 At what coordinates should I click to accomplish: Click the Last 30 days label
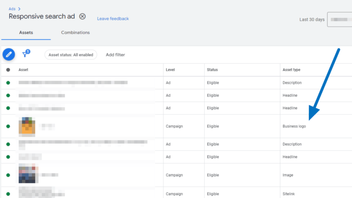(x=312, y=20)
